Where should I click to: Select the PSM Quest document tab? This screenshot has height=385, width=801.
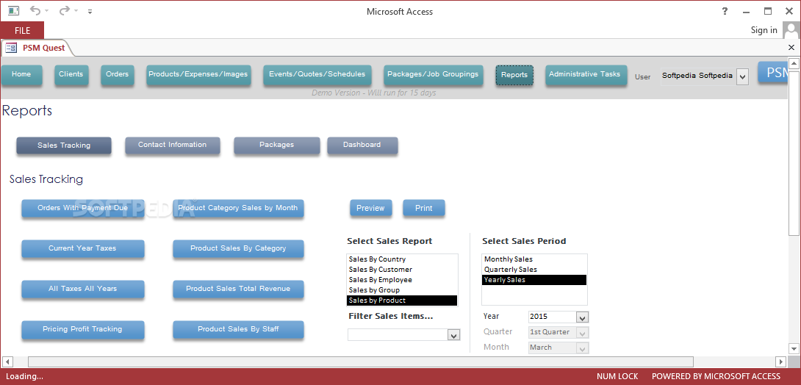tap(36, 48)
